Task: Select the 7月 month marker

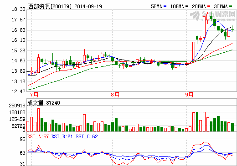Action: [34, 95]
